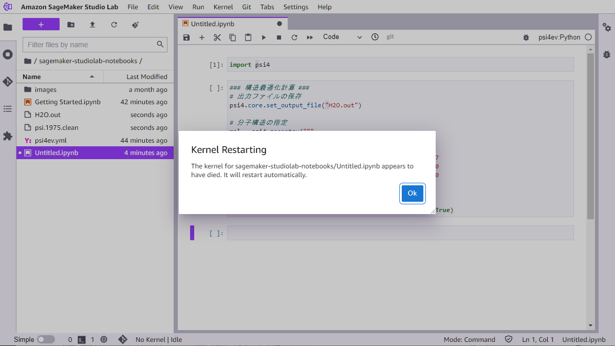615x346 pixels.
Task: Click the Git clone repository icon
Action: [x=135, y=25]
